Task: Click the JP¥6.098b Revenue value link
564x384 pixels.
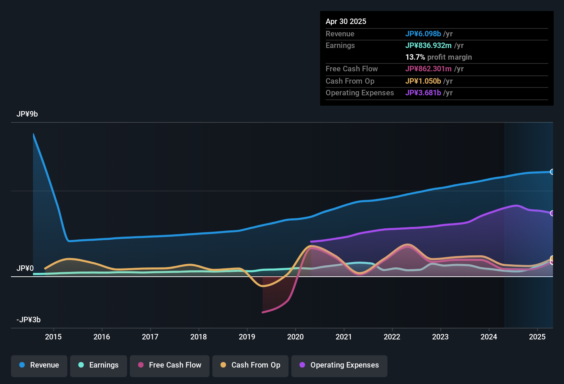Action: pos(424,34)
